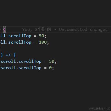Click scrollTop on the first line assigning 50

point(20,36)
